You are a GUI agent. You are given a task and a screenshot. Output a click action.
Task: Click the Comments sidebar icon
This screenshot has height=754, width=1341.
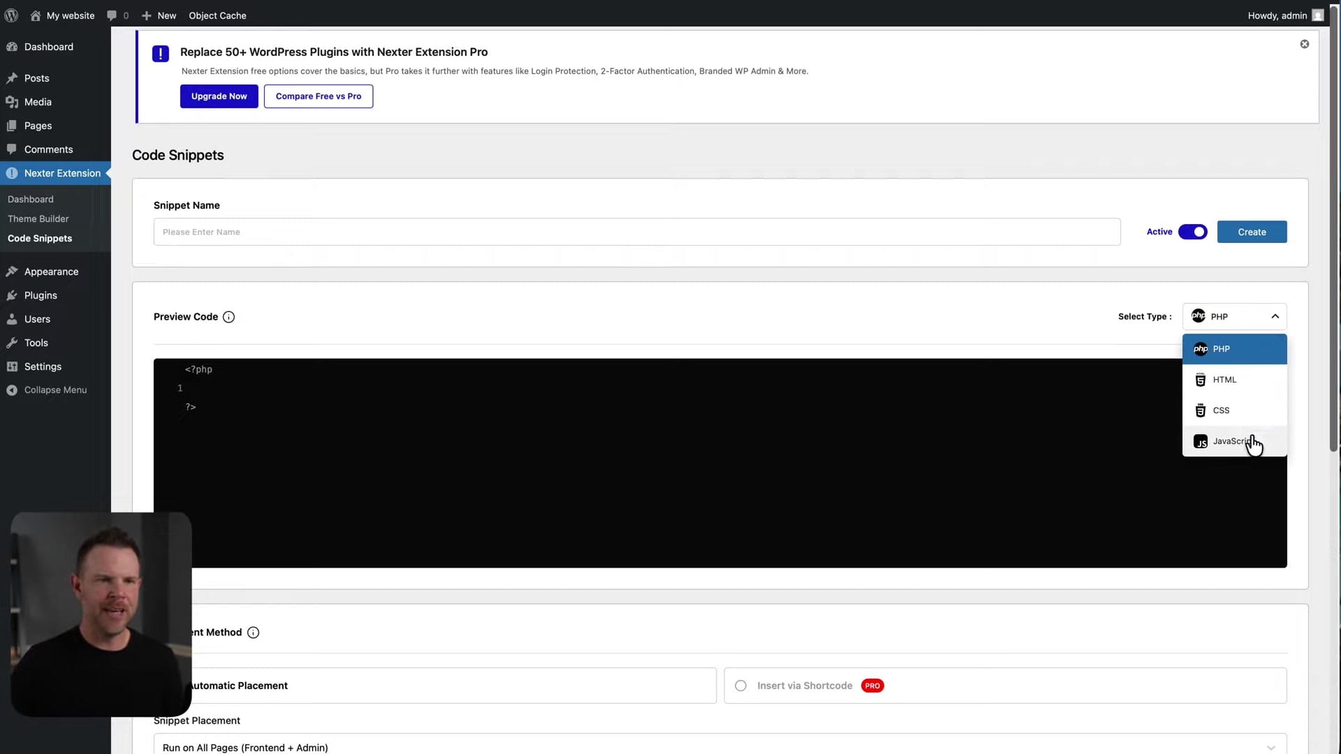pyautogui.click(x=12, y=149)
